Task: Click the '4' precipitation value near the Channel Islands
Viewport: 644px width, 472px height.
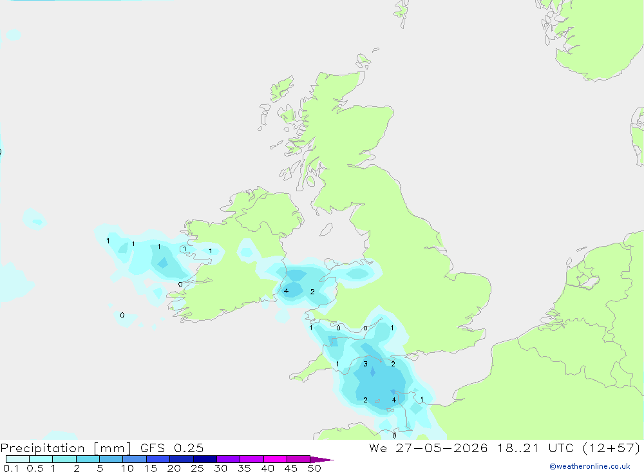Action: pos(394,400)
